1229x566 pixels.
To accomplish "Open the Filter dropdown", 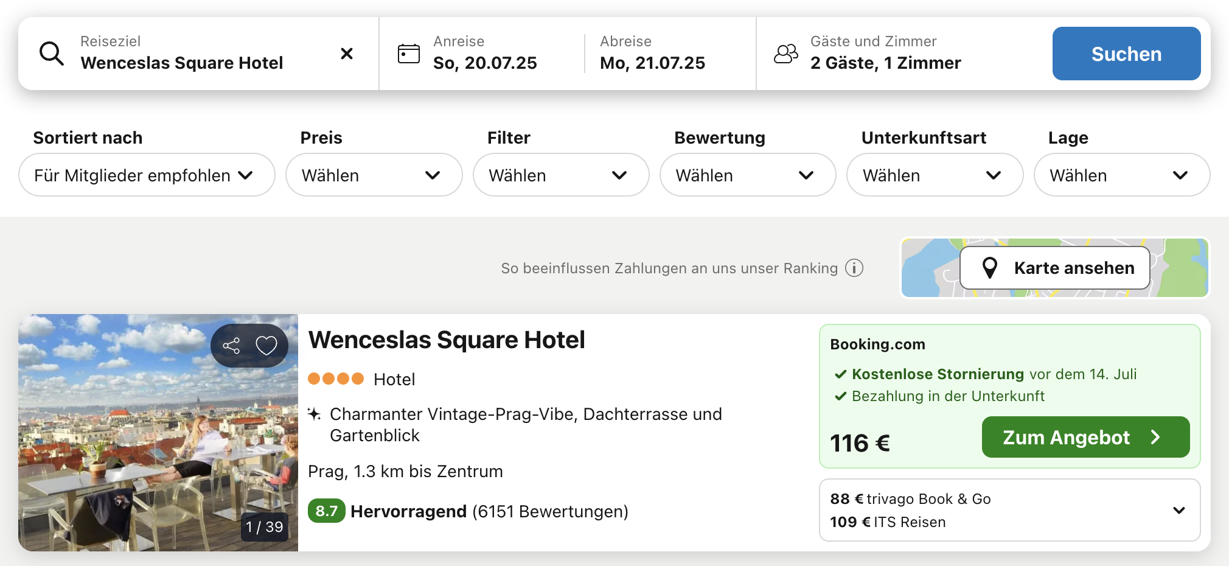I will coord(561,175).
